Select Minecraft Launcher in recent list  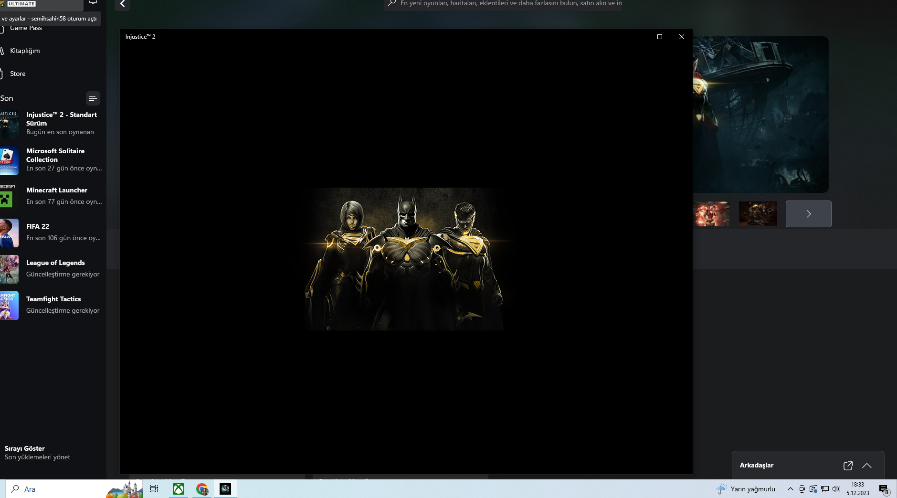51,196
